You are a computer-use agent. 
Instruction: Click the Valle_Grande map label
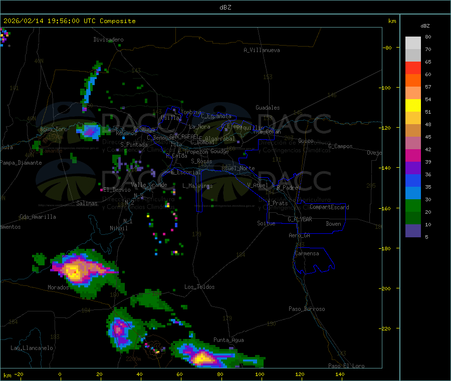[149, 185]
